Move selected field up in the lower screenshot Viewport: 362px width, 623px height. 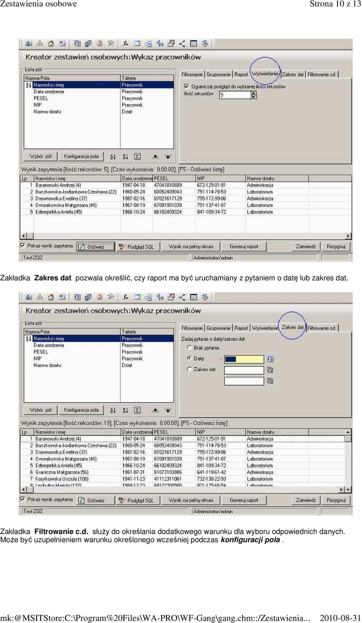pos(155,410)
